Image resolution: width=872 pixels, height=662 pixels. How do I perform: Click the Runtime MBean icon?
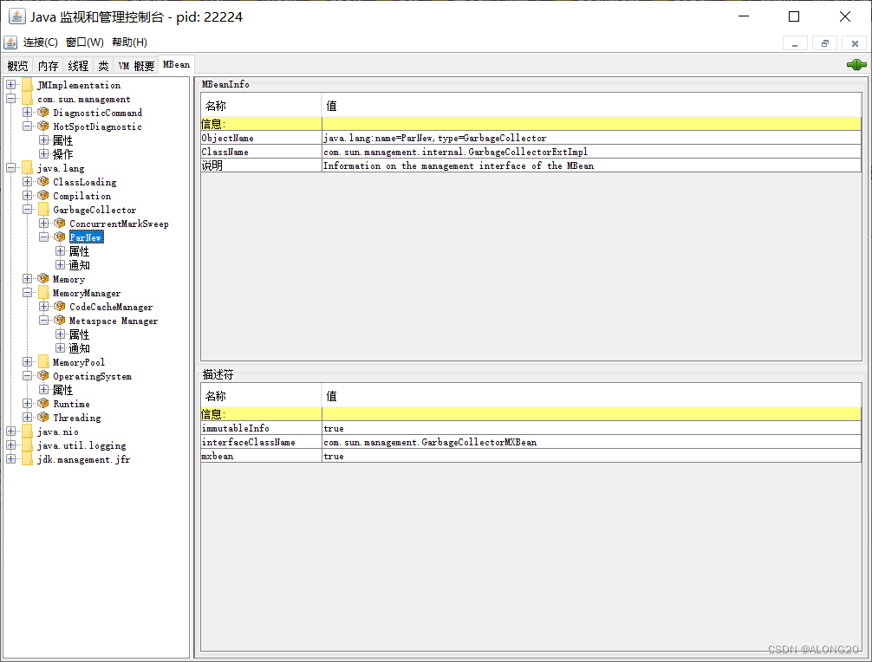point(43,404)
